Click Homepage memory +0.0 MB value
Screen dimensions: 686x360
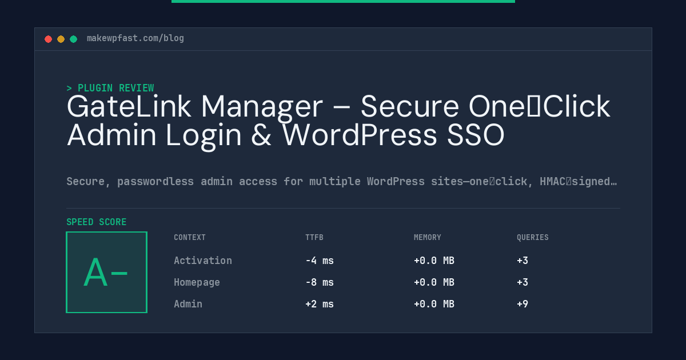(x=434, y=282)
